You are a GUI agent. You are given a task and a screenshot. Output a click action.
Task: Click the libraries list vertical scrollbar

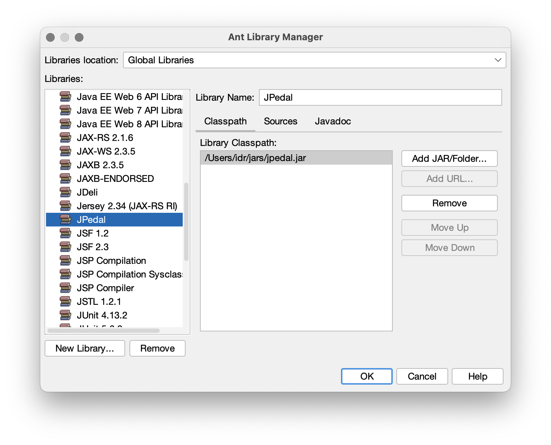point(186,222)
